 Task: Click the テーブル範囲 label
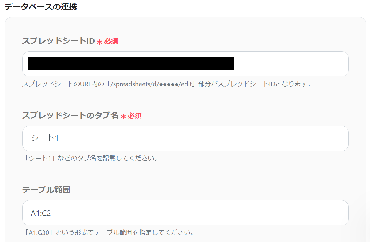(x=46, y=190)
